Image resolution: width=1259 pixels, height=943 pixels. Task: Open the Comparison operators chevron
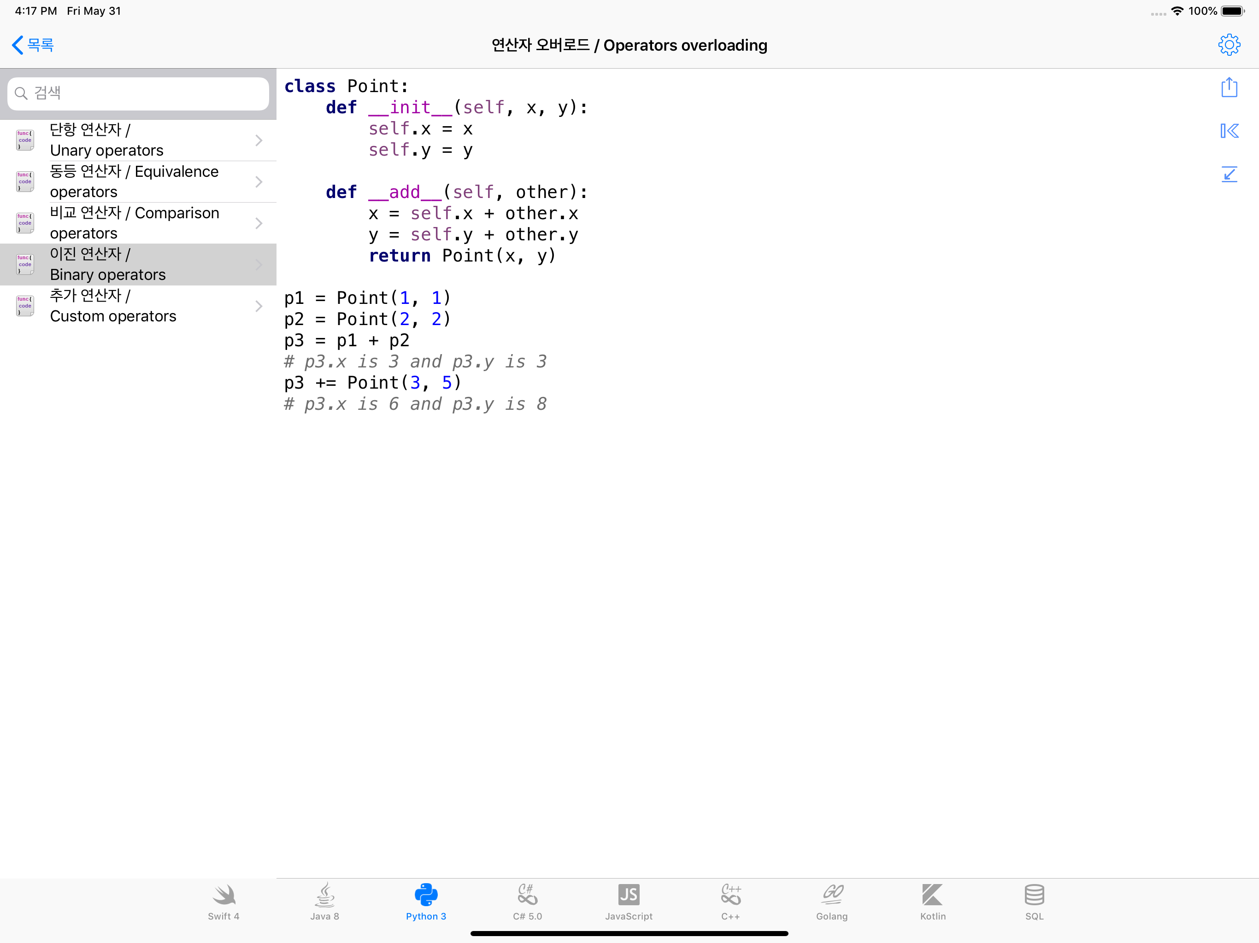259,223
